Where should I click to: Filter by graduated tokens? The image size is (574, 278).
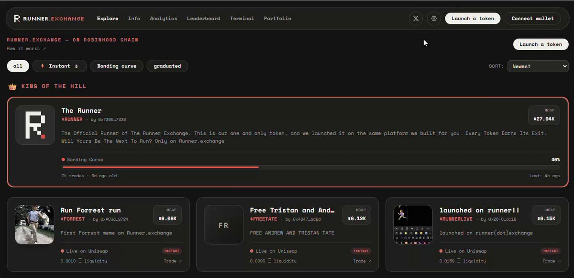pos(167,66)
